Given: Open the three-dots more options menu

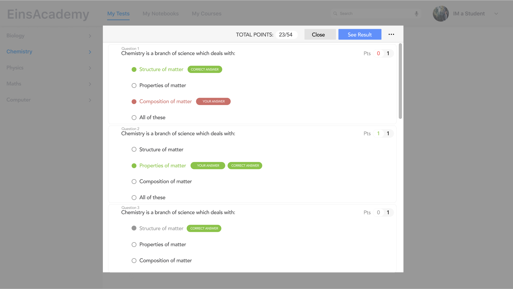Looking at the screenshot, I should coord(391,34).
